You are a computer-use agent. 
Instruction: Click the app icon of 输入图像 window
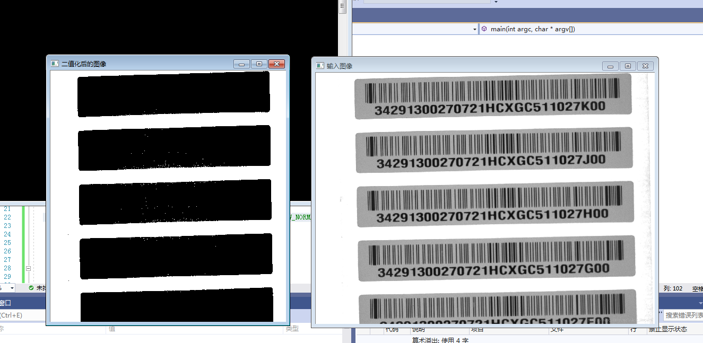(x=319, y=66)
